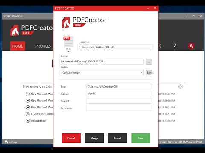This screenshot has width=205, height=153.
Task: Click the 11:23:10 PM timestamp
Action: pos(168,121)
